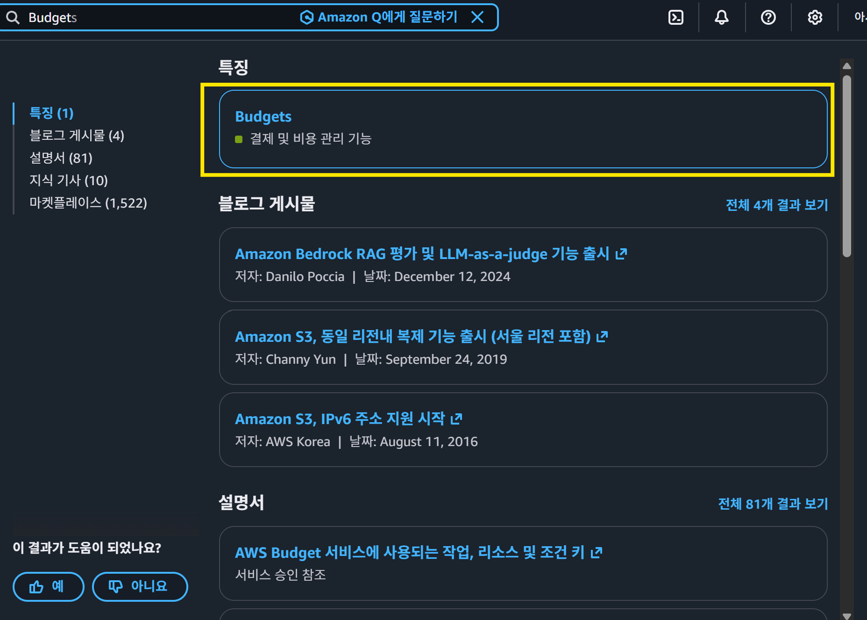Open the Budgets feature result
This screenshot has height=620, width=867.
click(263, 116)
